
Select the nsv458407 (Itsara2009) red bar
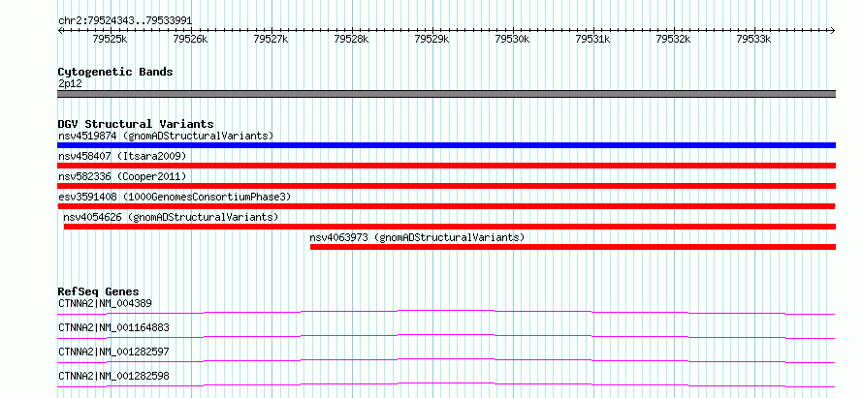[446, 166]
